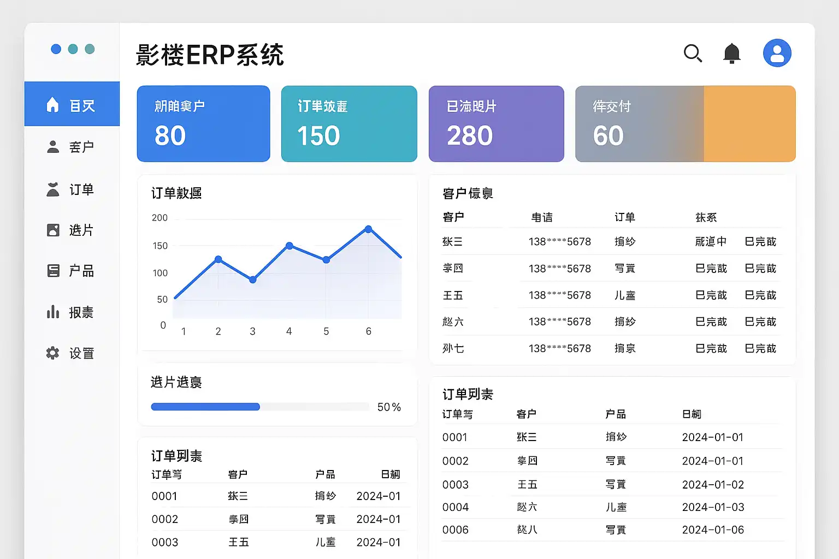839x559 pixels.
Task: Click the product icon in sidebar
Action: point(53,270)
